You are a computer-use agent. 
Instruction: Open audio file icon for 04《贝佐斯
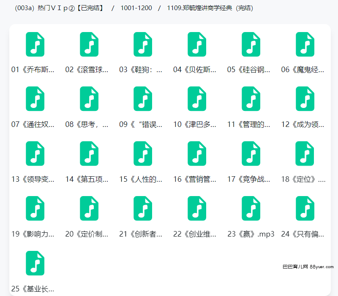coord(197,44)
